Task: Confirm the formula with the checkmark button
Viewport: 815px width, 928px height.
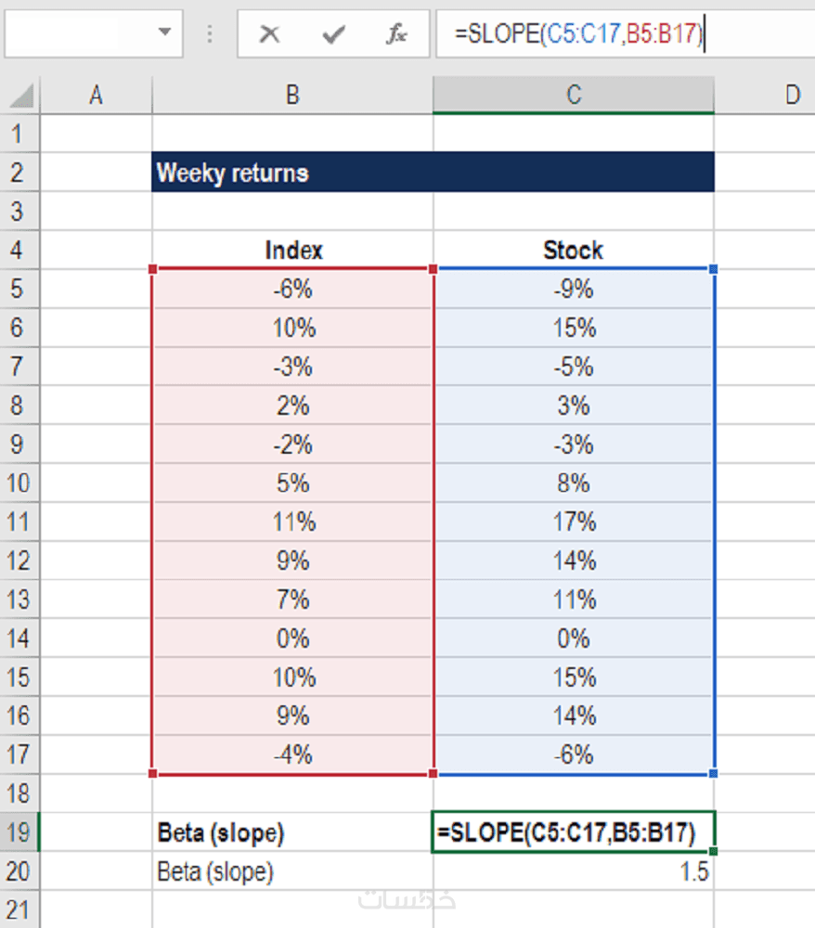Action: [333, 35]
